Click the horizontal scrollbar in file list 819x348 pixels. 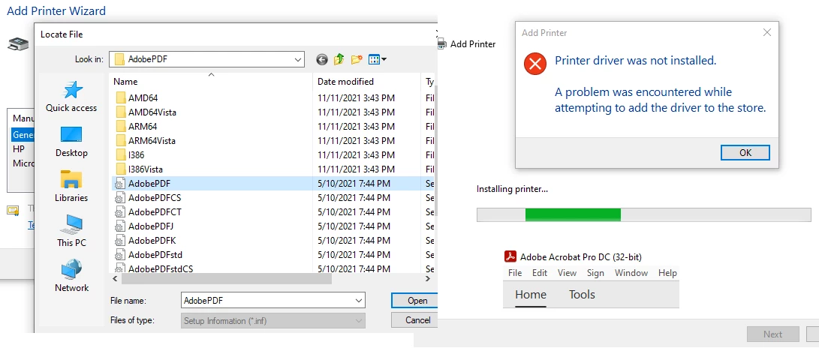tap(227, 278)
